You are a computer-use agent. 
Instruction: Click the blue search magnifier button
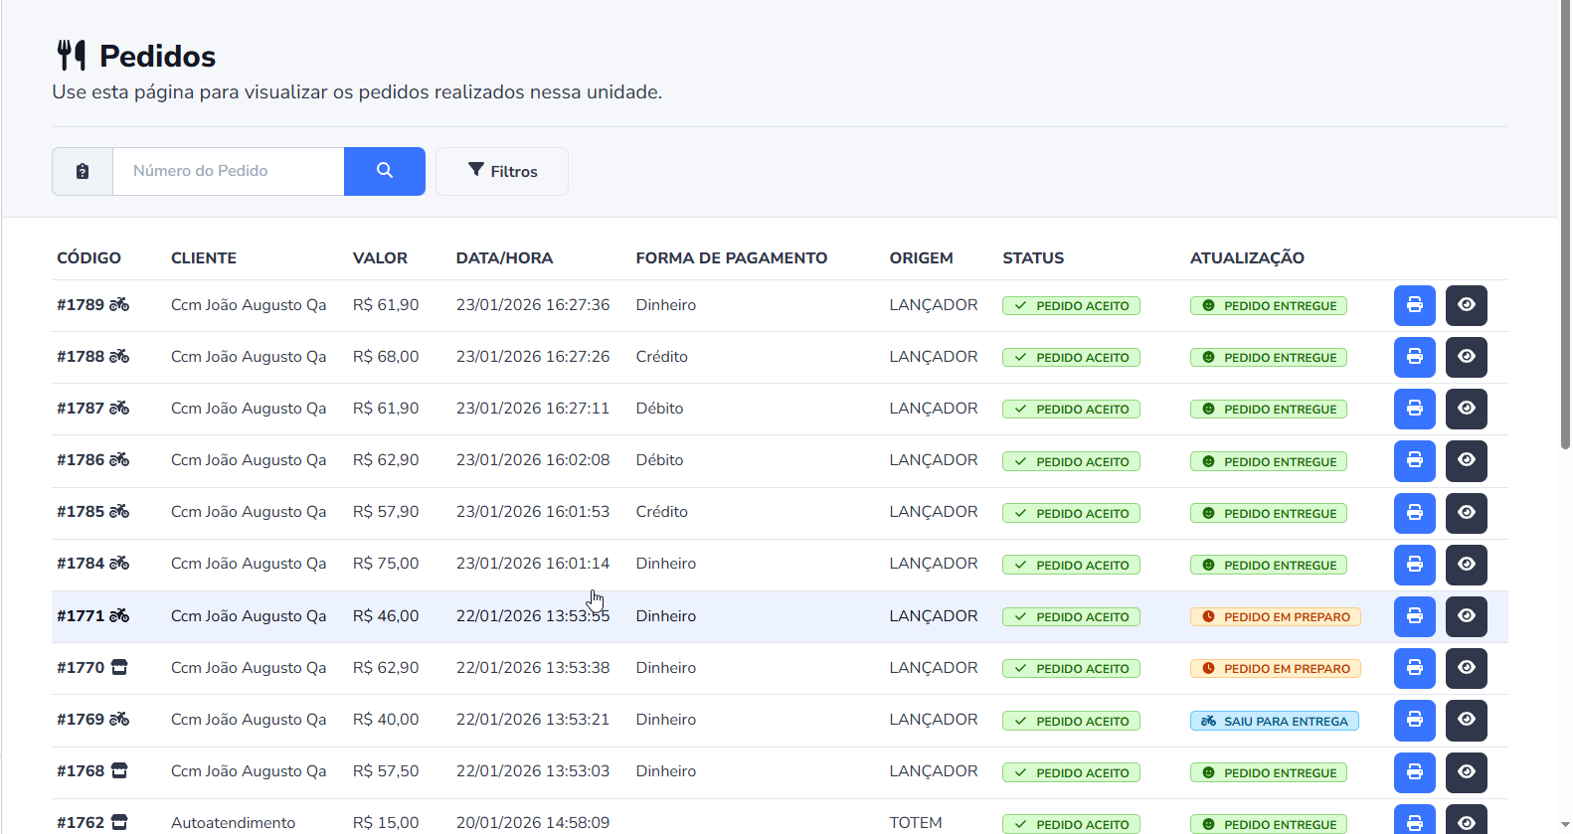click(384, 171)
